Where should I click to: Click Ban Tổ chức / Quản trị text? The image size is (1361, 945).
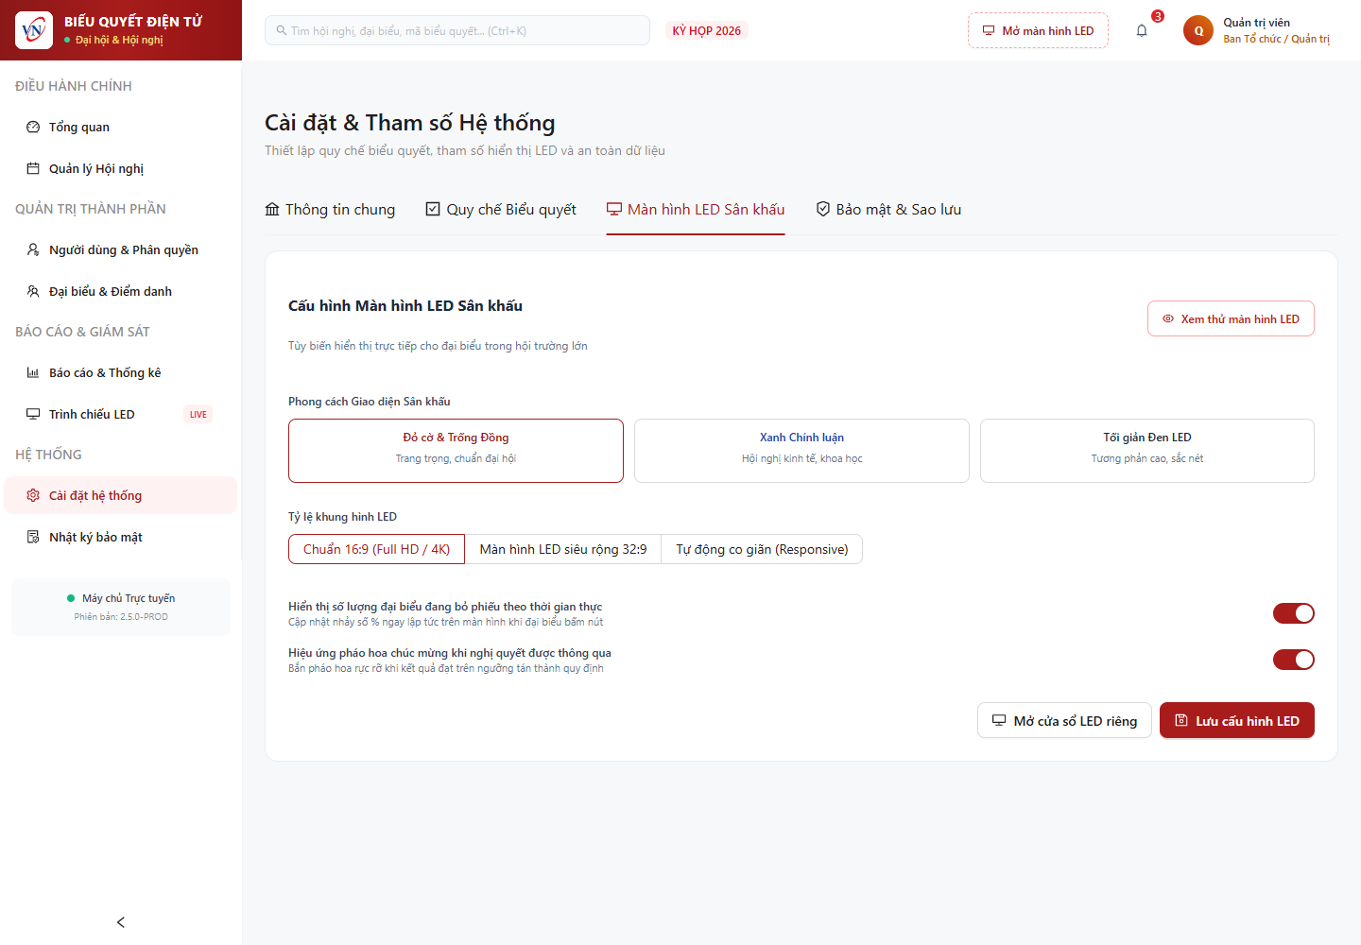tap(1276, 39)
